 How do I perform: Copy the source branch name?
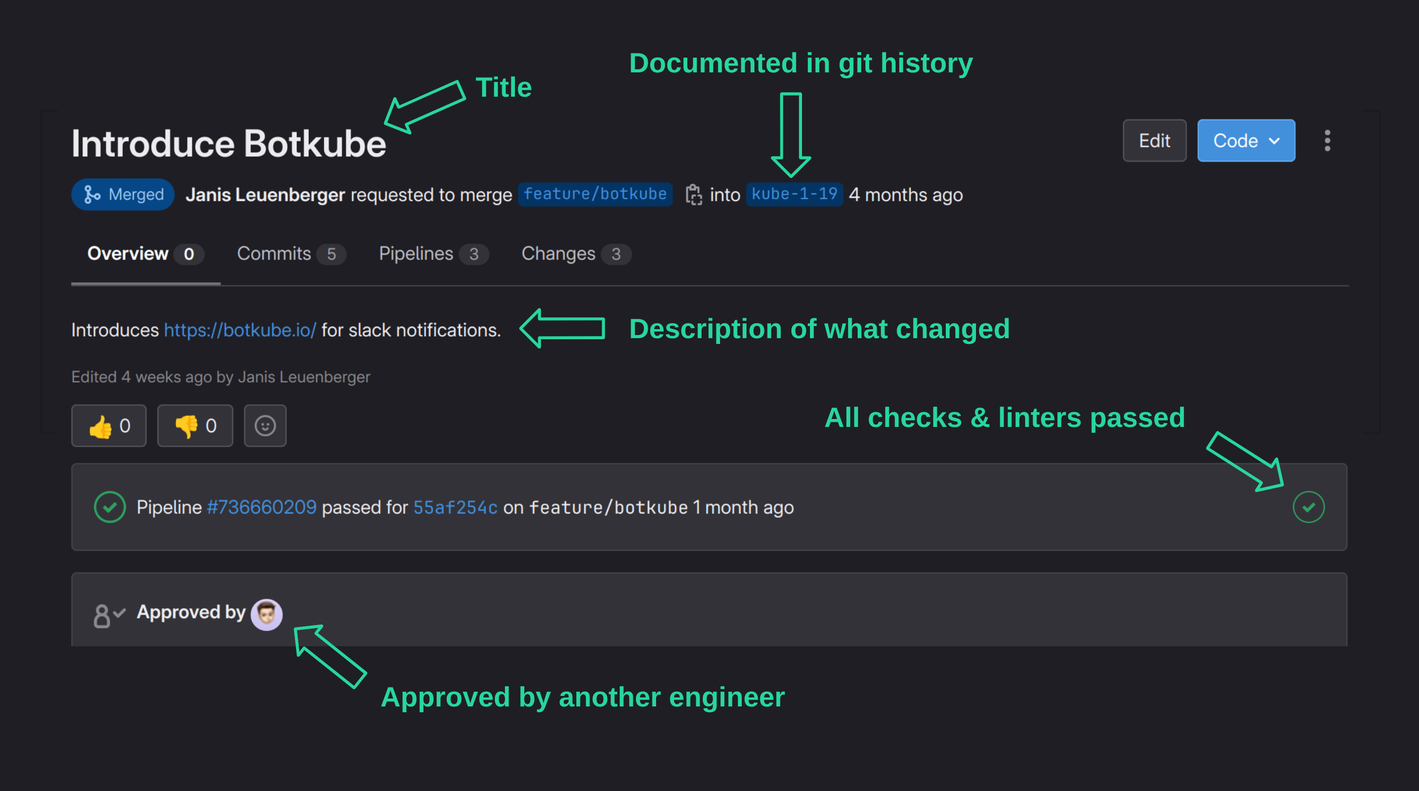click(x=694, y=195)
